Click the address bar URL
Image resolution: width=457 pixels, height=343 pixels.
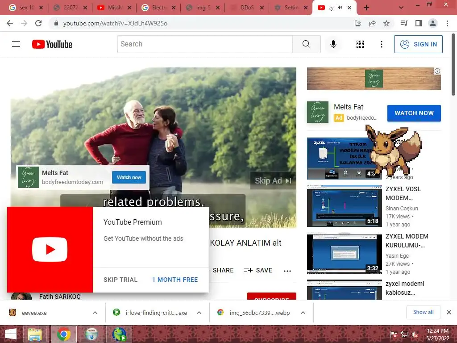115,23
